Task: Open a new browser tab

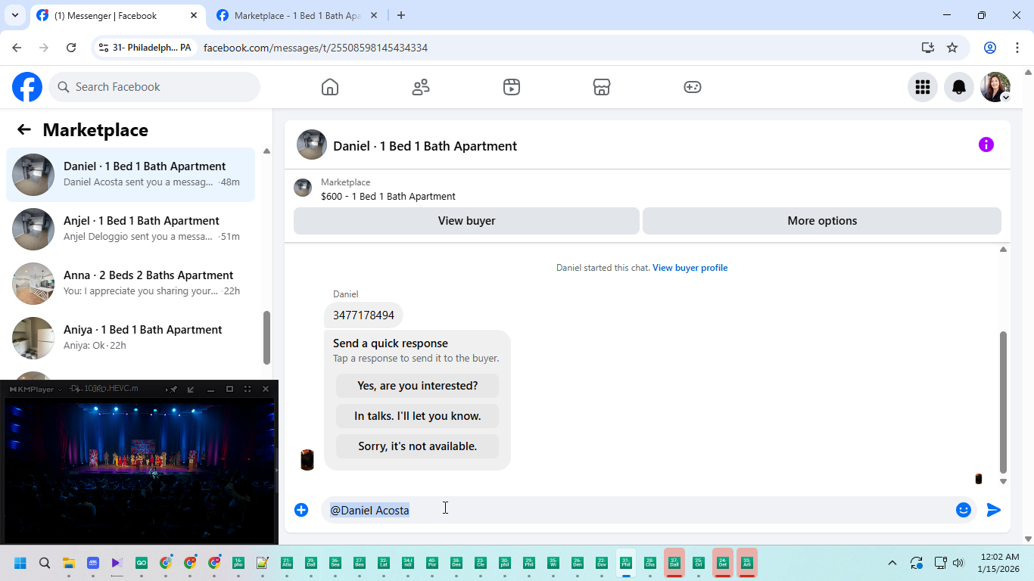Action: [401, 15]
